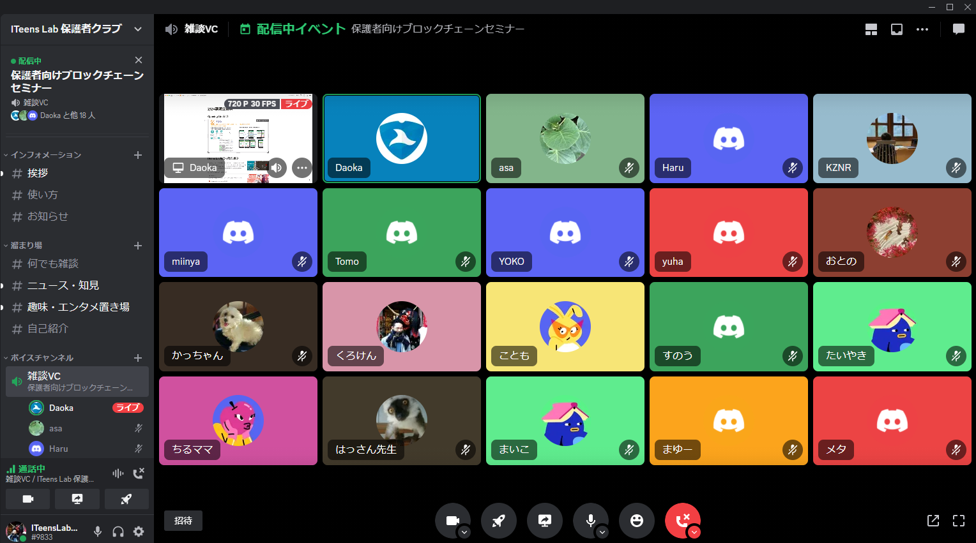This screenshot has width=976, height=543.
Task: Turn on camera from the sidebar voice panel
Action: click(28, 499)
